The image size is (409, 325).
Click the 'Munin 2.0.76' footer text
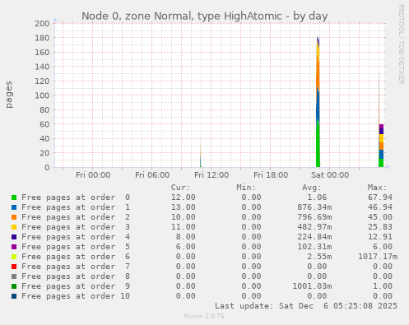click(204, 316)
